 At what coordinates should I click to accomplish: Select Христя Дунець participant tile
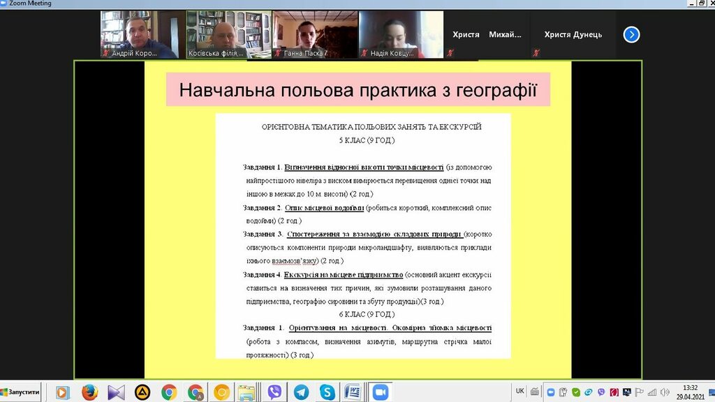point(573,35)
